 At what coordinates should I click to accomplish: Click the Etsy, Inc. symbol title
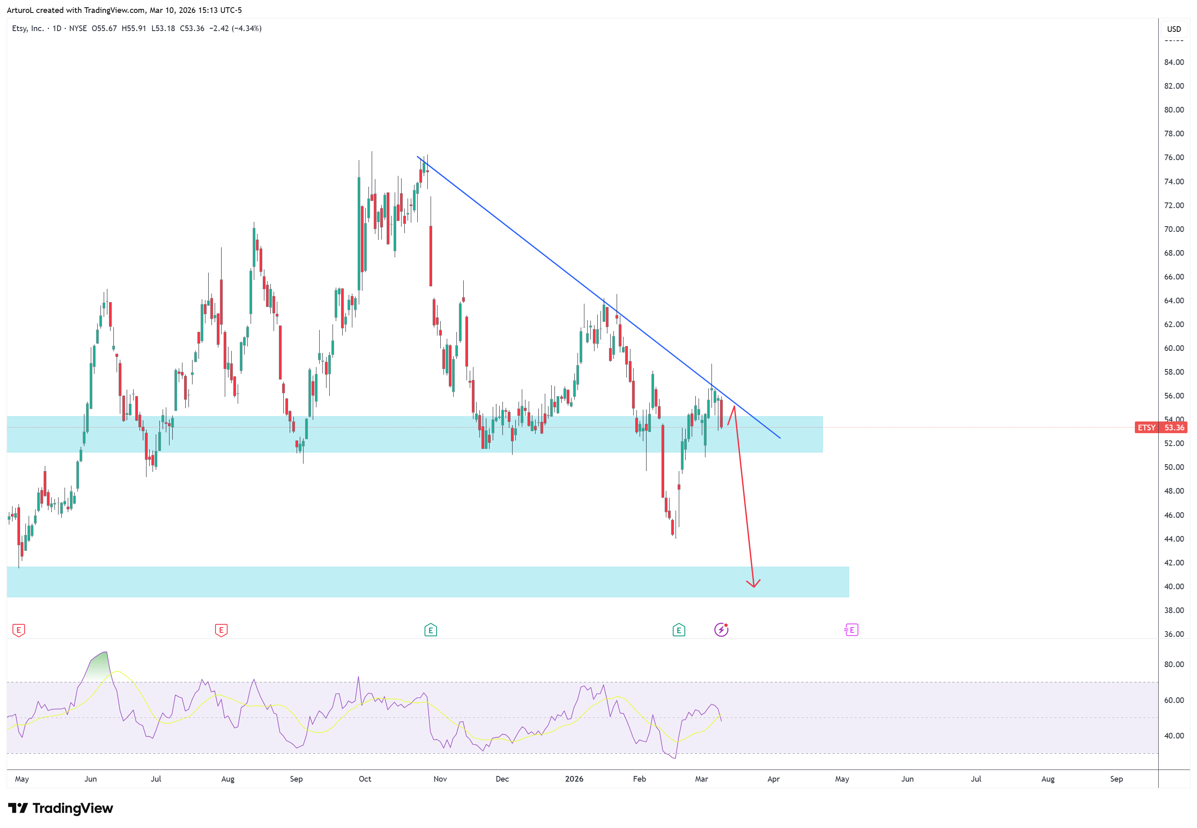(28, 29)
